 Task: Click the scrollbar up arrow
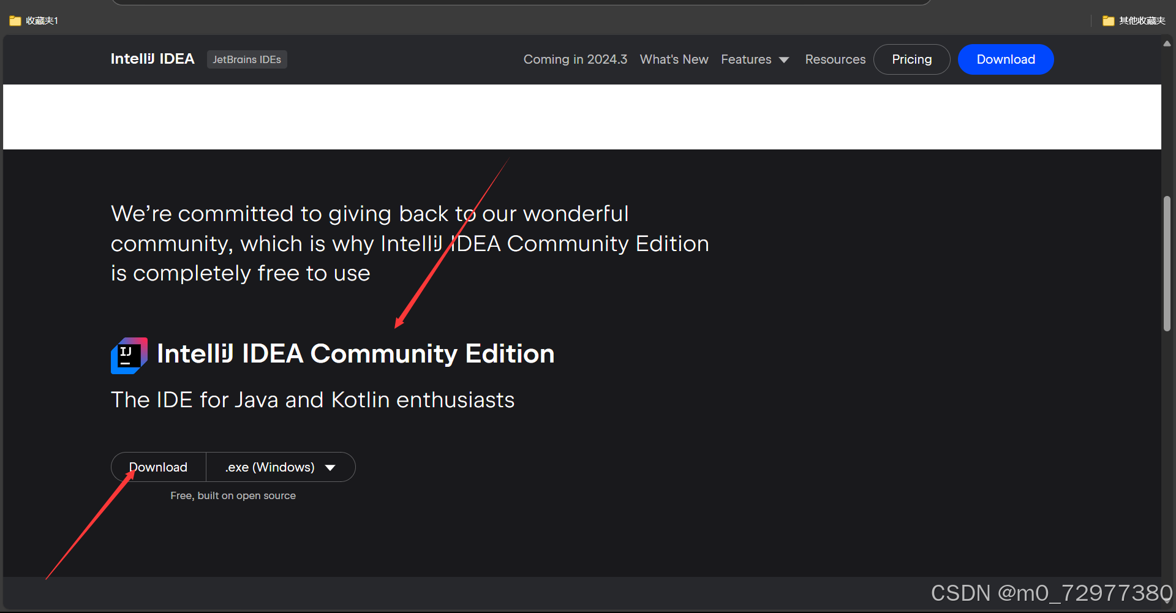tap(1167, 43)
